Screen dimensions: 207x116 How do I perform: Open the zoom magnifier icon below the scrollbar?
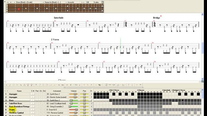click(x=202, y=82)
